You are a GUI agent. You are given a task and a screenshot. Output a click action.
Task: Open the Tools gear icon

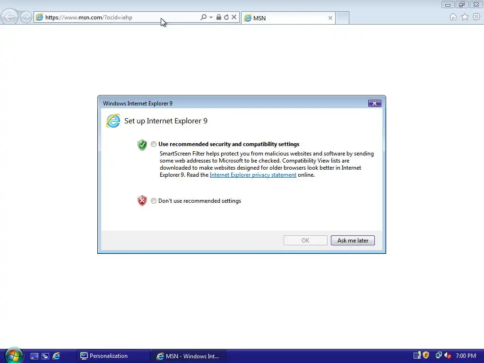(476, 17)
